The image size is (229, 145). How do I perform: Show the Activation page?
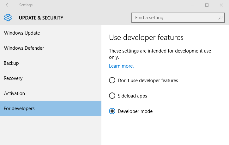(51, 93)
